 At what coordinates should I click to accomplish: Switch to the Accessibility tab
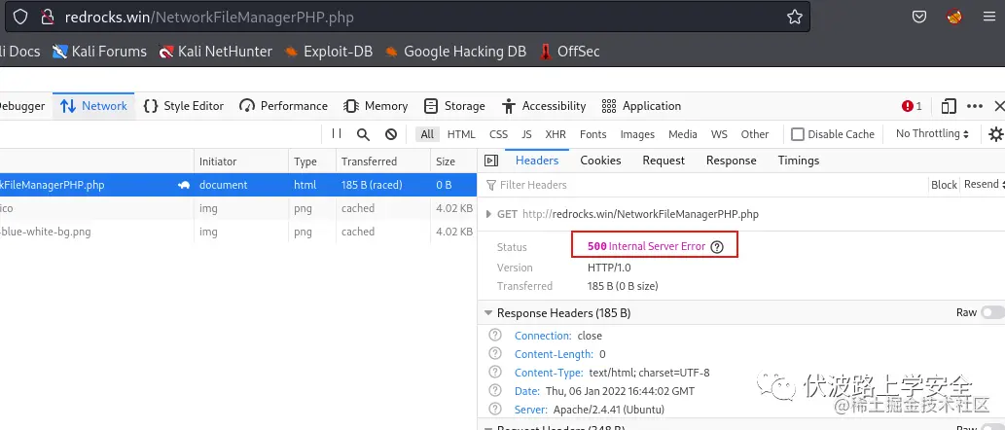(x=544, y=106)
